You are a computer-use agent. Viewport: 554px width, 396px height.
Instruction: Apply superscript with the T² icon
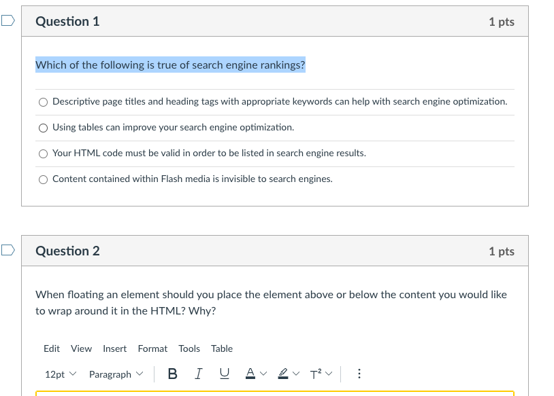coord(316,374)
